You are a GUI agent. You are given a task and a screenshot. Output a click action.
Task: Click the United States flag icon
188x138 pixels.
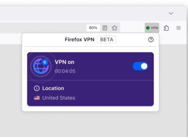point(37,98)
